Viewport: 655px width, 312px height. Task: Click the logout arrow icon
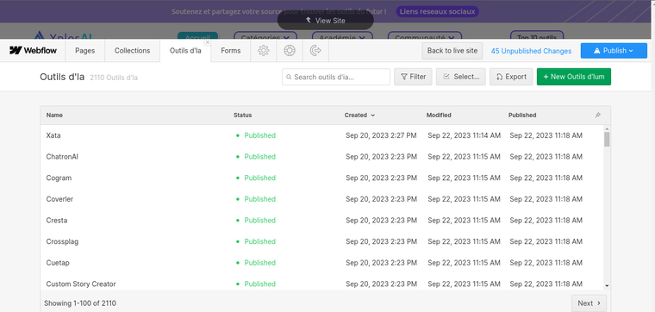[x=315, y=51]
